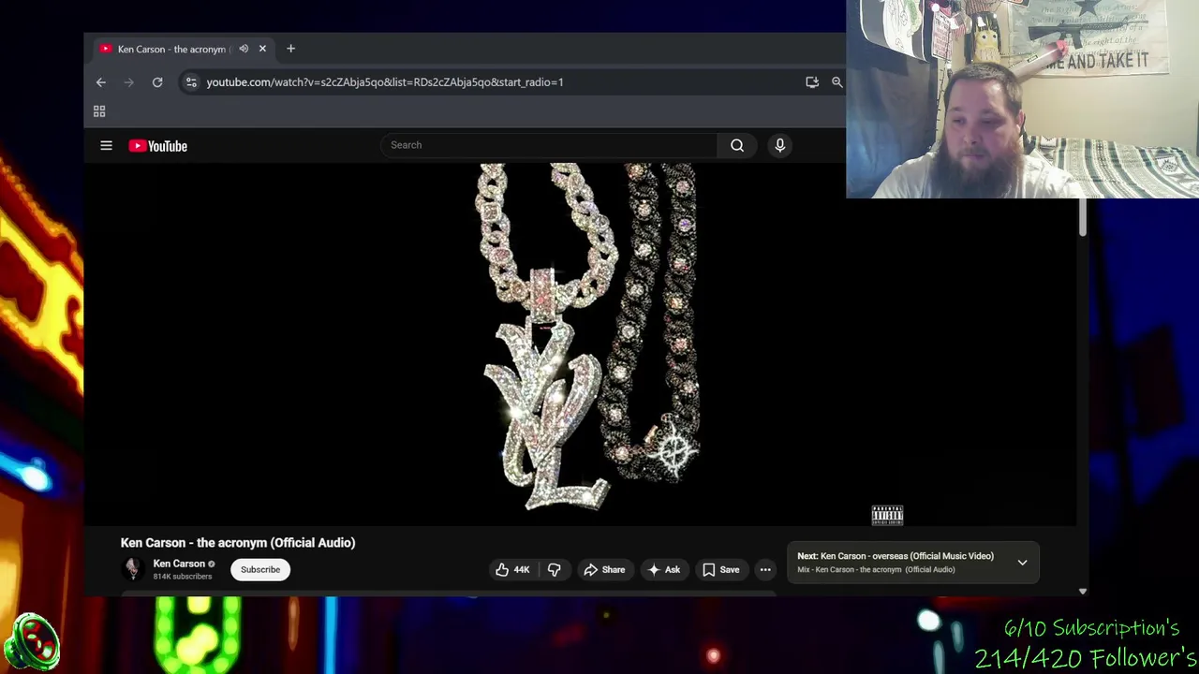Mute the Ken Carson tab audio
The image size is (1199, 674).
pos(244,49)
